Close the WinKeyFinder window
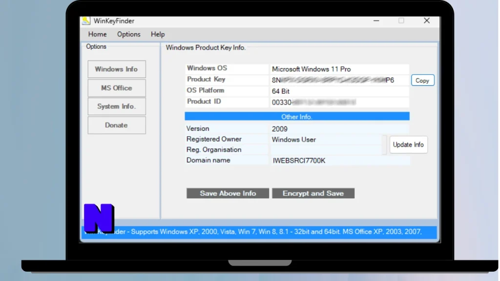Viewport: 500px width, 281px height. pyautogui.click(x=427, y=20)
